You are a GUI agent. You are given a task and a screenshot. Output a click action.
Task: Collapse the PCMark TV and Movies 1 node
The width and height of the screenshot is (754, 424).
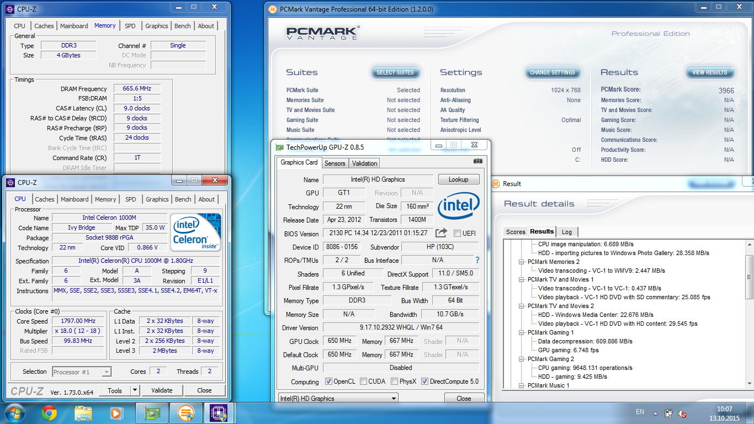522,280
